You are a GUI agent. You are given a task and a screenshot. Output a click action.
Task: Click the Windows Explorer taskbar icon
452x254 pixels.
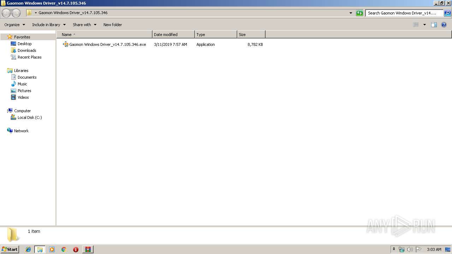click(40, 249)
